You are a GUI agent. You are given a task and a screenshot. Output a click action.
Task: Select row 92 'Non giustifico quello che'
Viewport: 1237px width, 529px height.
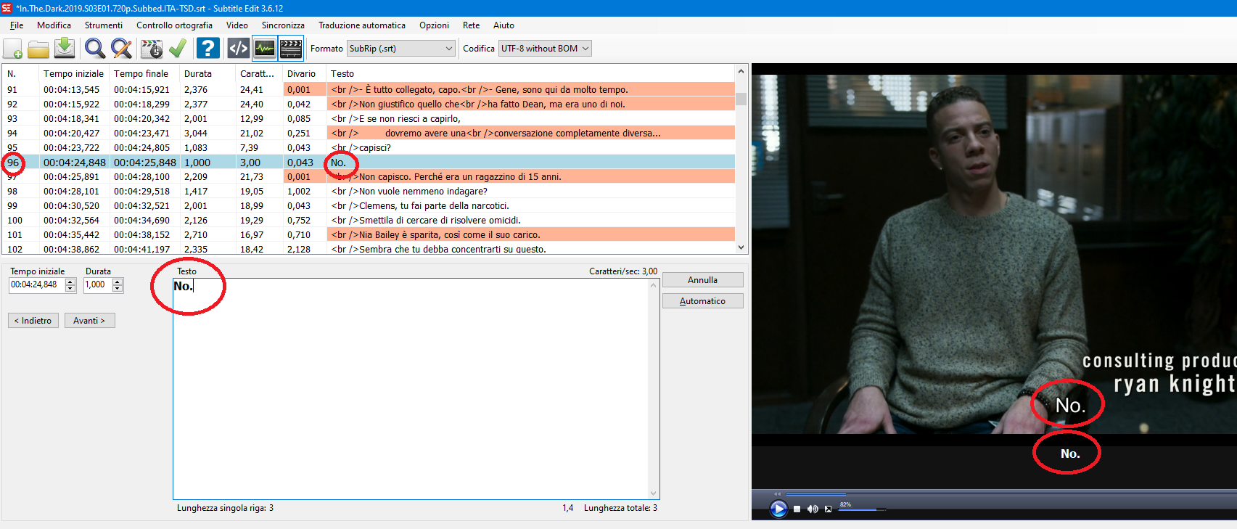pos(369,104)
